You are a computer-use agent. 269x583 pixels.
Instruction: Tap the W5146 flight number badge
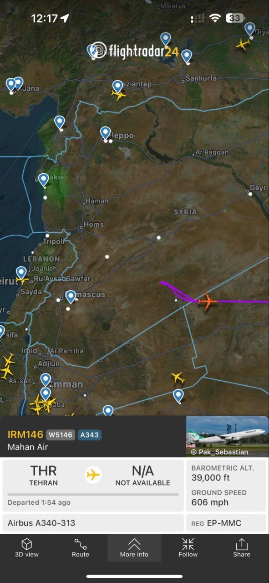click(61, 435)
